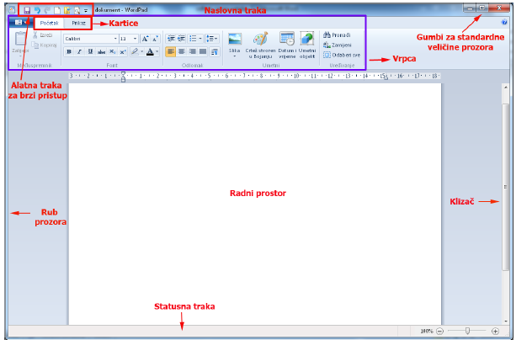
Task: Click Umetni objekt icon
Action: (307, 42)
